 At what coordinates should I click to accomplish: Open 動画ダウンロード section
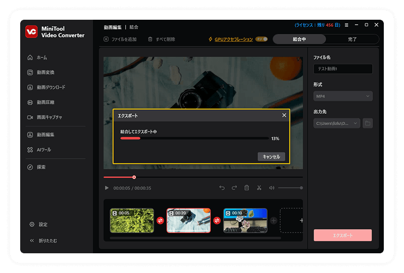click(46, 87)
